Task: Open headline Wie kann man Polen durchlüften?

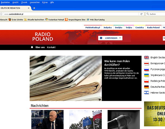Action: (x=117, y=63)
